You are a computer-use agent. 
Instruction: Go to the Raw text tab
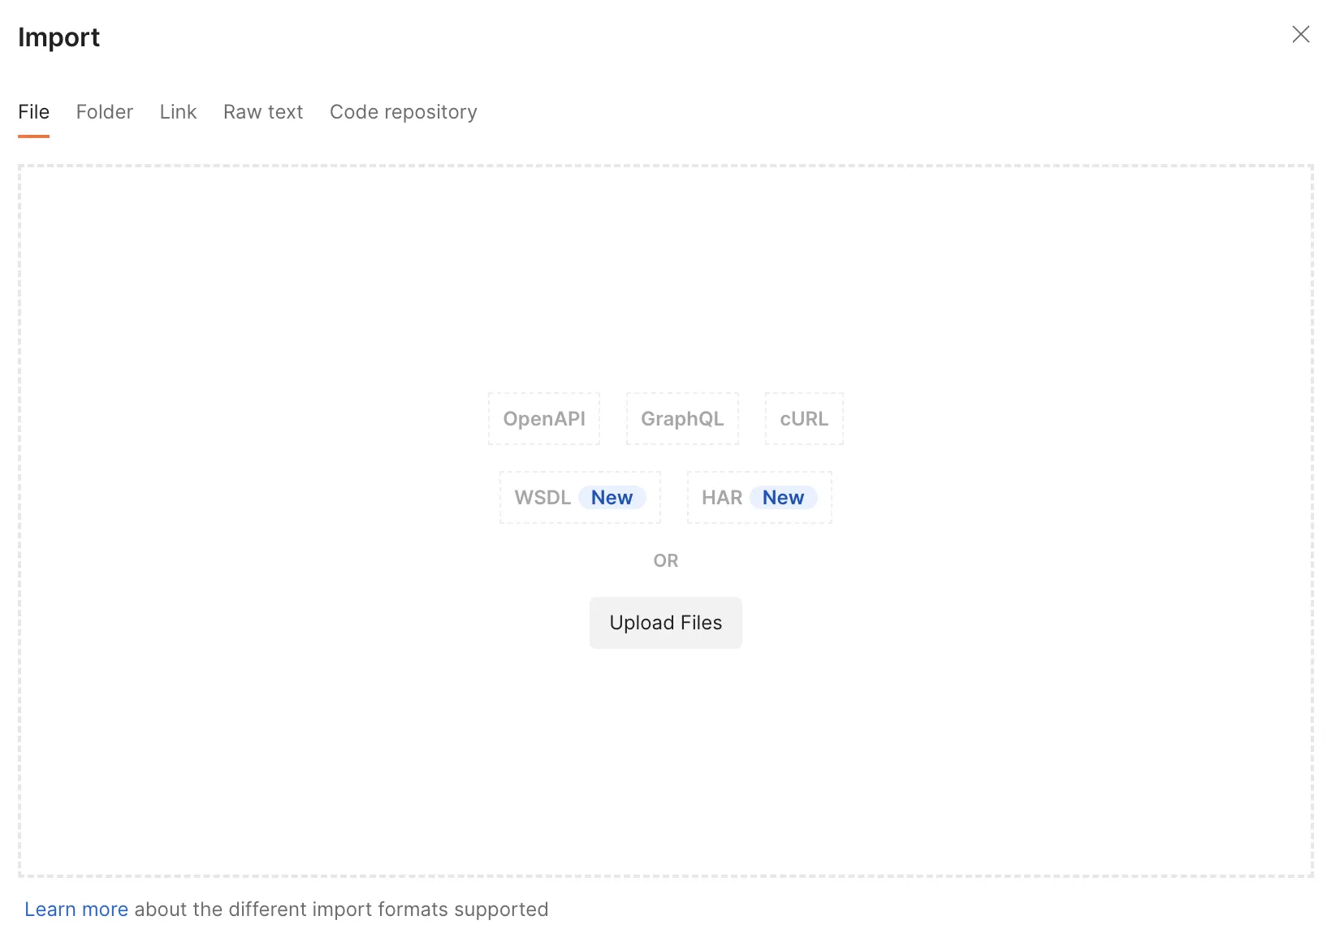[263, 112]
